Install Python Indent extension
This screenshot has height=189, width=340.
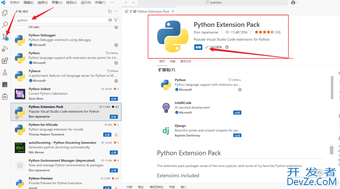coord(114,99)
